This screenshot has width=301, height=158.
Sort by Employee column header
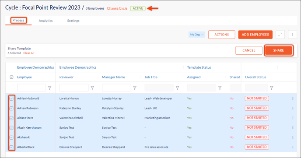pyautogui.click(x=24, y=77)
